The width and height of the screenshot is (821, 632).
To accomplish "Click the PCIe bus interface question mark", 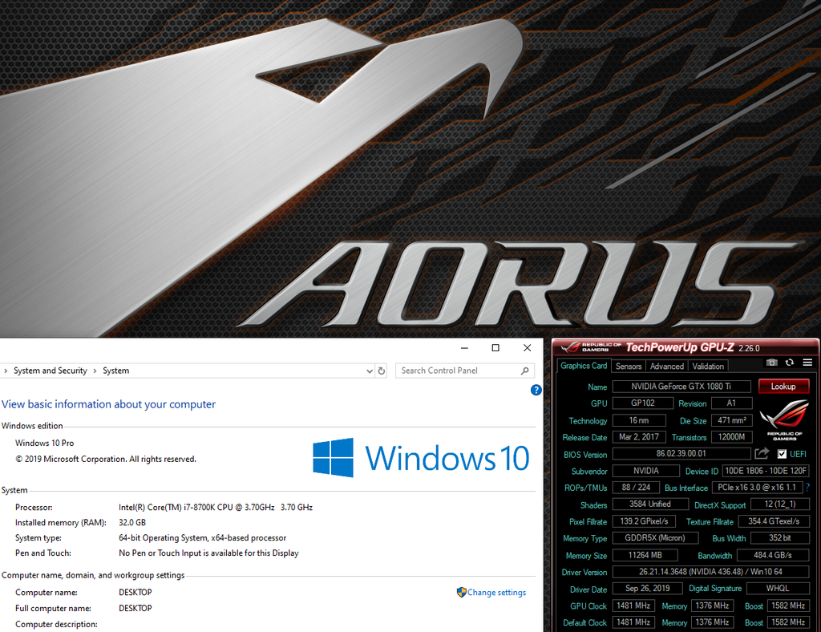I will (x=807, y=488).
